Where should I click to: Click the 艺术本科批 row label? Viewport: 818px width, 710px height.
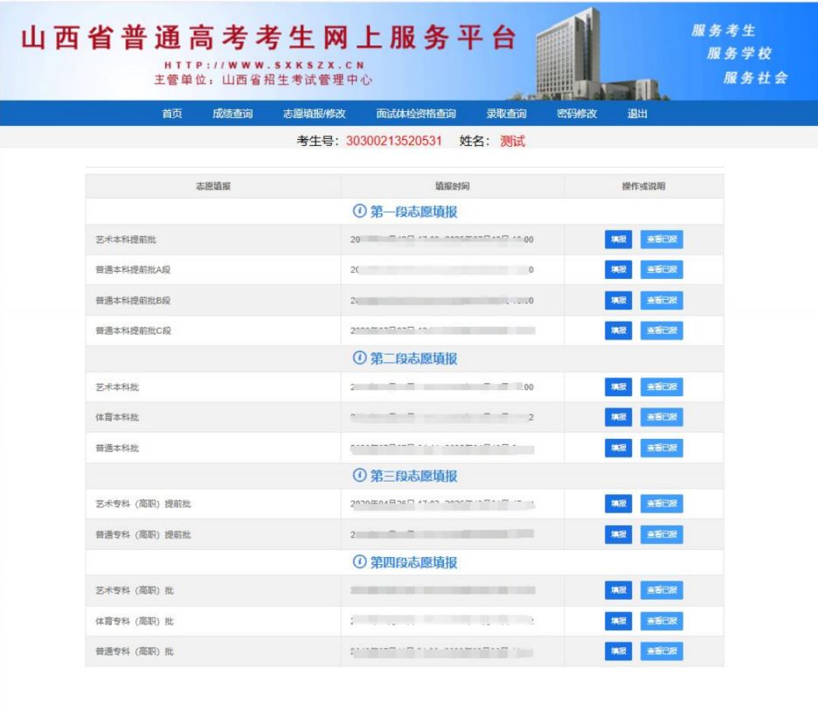tap(117, 387)
